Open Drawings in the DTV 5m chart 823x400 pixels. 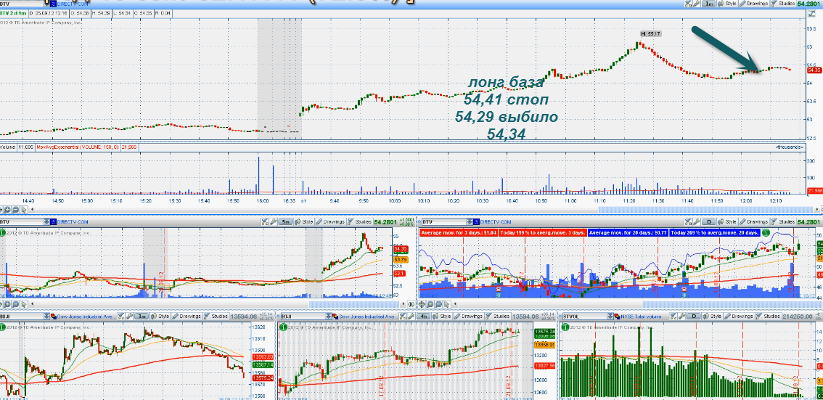tap(330, 221)
